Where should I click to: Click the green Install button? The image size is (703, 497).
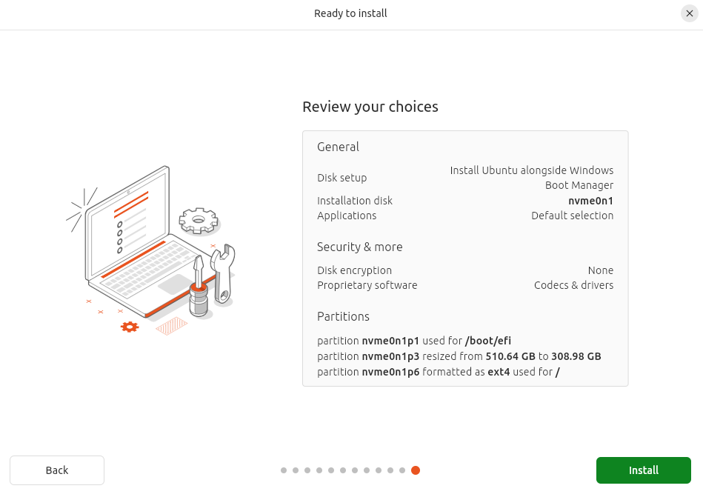click(643, 470)
